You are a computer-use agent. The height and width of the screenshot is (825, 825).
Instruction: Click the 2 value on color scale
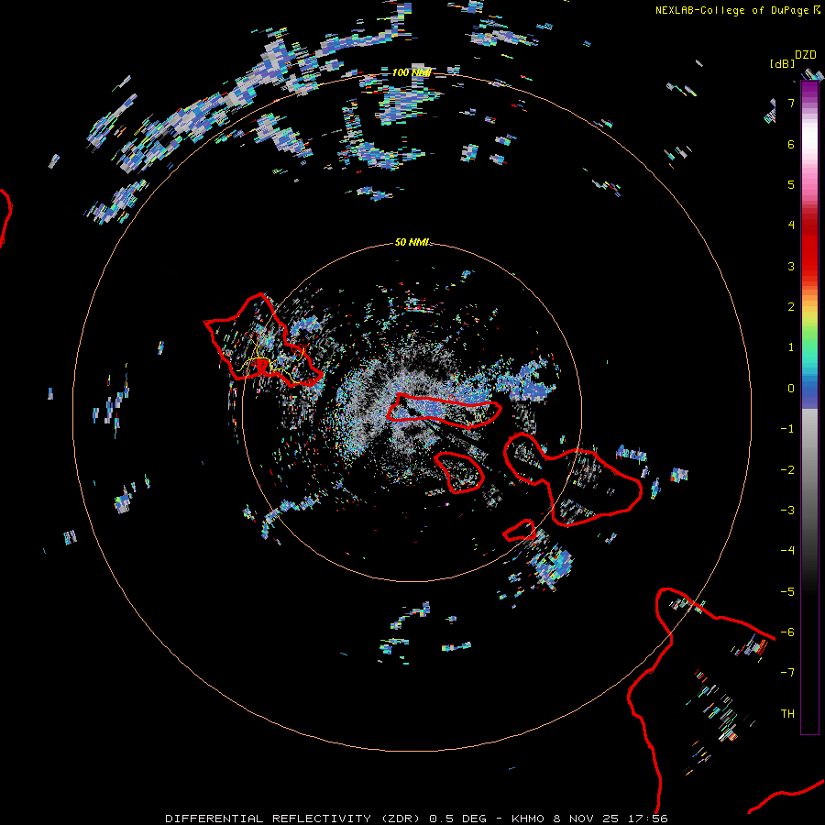(791, 307)
